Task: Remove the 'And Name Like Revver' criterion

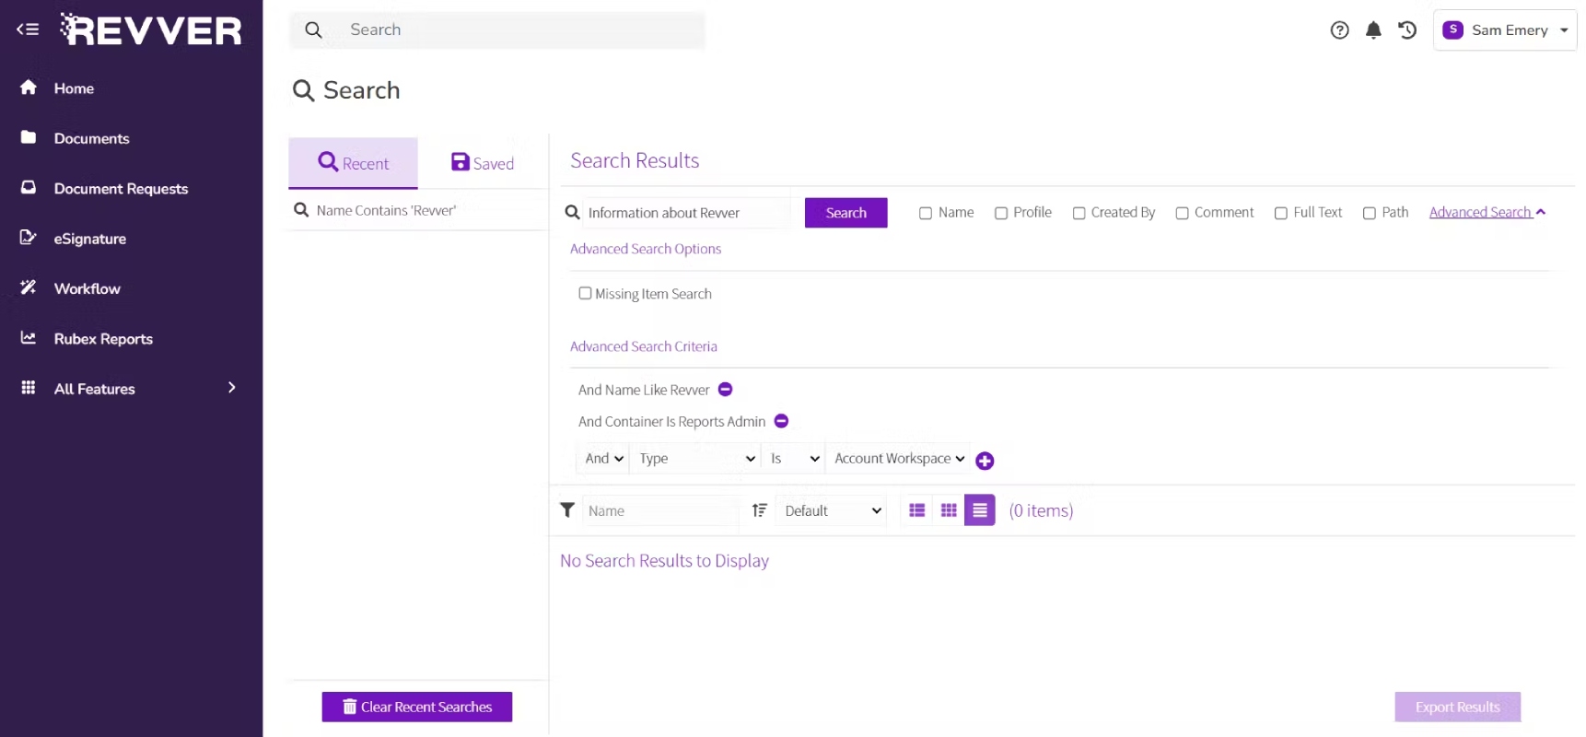Action: [x=725, y=390]
